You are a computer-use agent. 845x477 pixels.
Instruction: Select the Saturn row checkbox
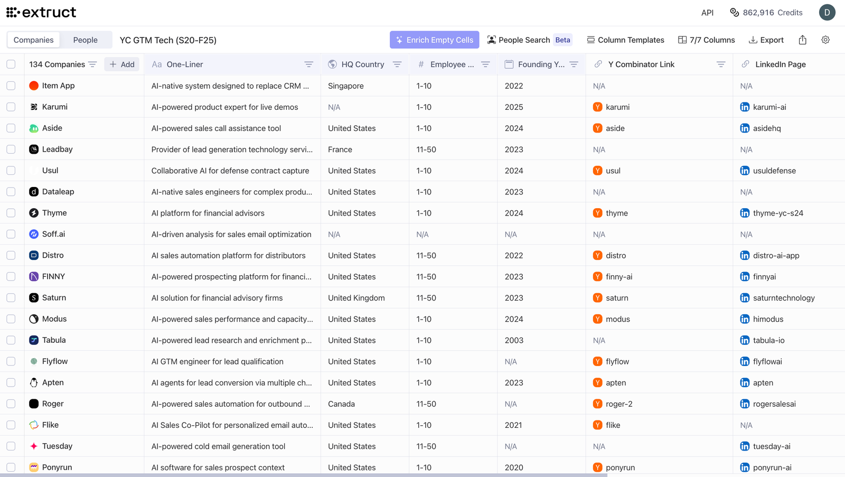11,297
